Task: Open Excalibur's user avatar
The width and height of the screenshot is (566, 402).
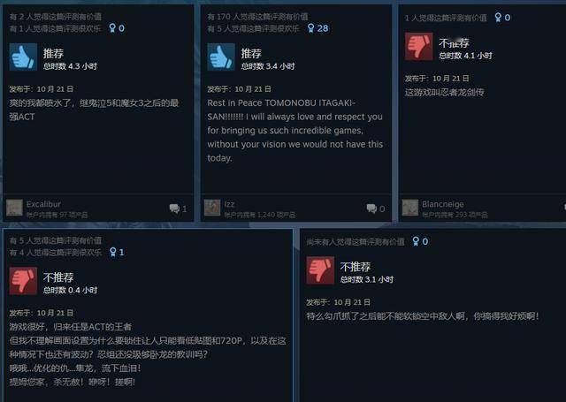Action: [14, 208]
